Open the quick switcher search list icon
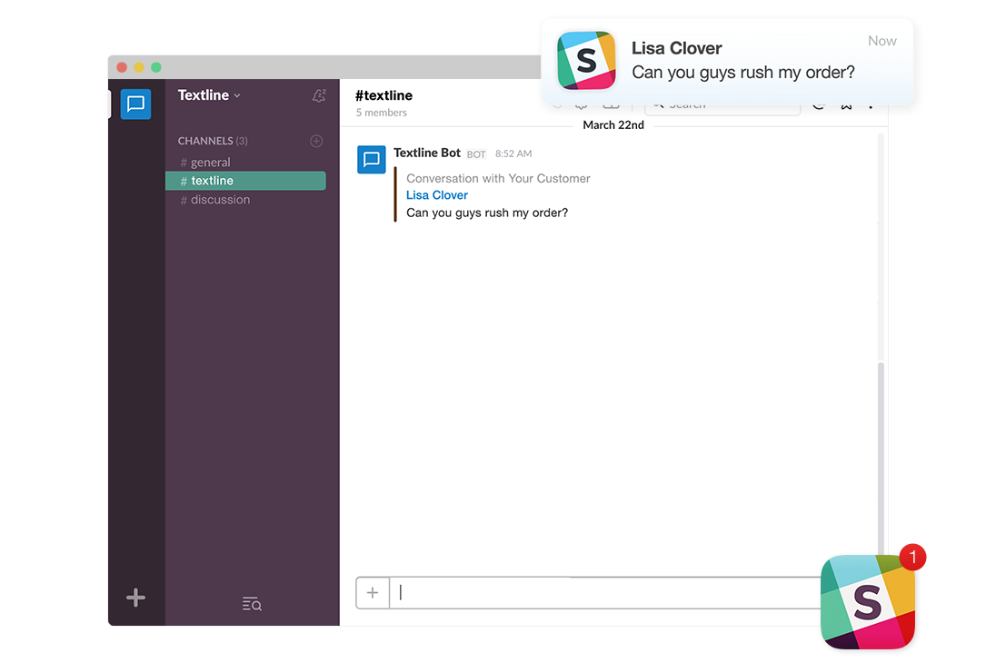The height and width of the screenshot is (663, 996). tap(252, 604)
